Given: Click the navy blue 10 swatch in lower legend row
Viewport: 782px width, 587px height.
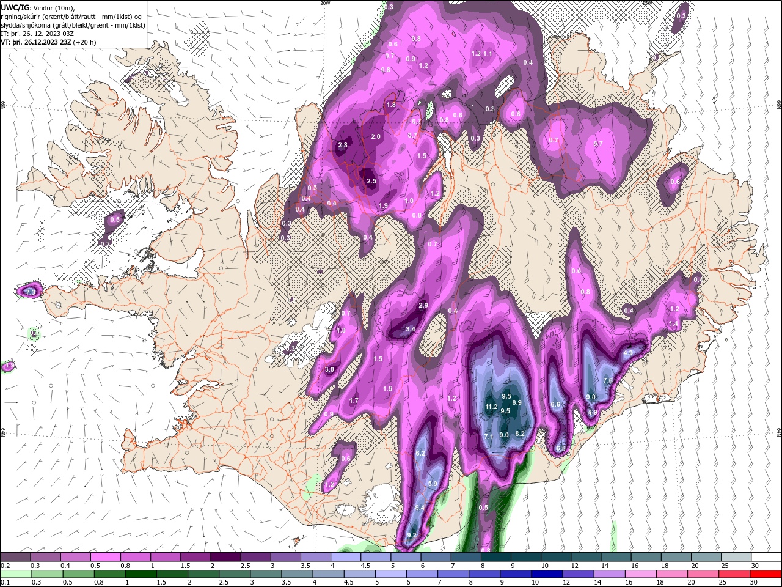Looking at the screenshot, I should pos(546,574).
